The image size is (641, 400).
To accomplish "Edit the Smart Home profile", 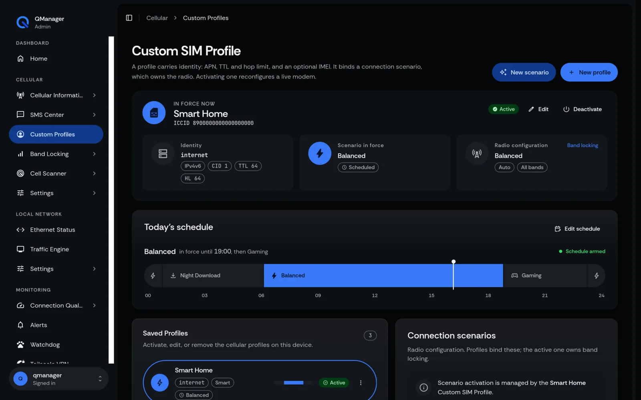I will pyautogui.click(x=538, y=109).
